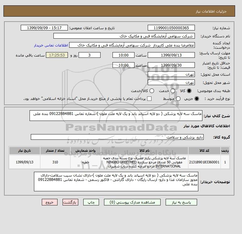Screen dimensions: 242x234
Task: Click the پاسخ به نیاز button
Action: (181, 202)
